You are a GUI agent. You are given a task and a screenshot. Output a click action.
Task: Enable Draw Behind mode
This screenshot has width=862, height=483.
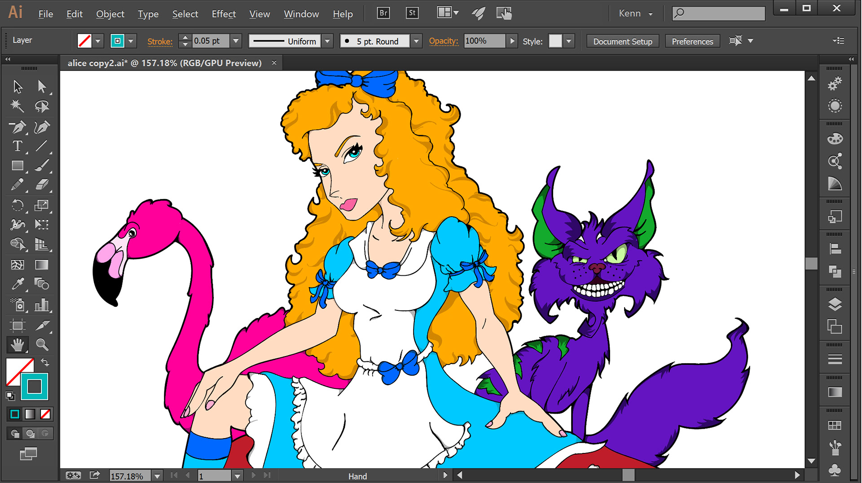pyautogui.click(x=30, y=433)
